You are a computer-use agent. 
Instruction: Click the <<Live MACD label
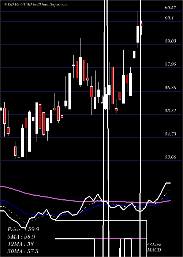[154, 247]
